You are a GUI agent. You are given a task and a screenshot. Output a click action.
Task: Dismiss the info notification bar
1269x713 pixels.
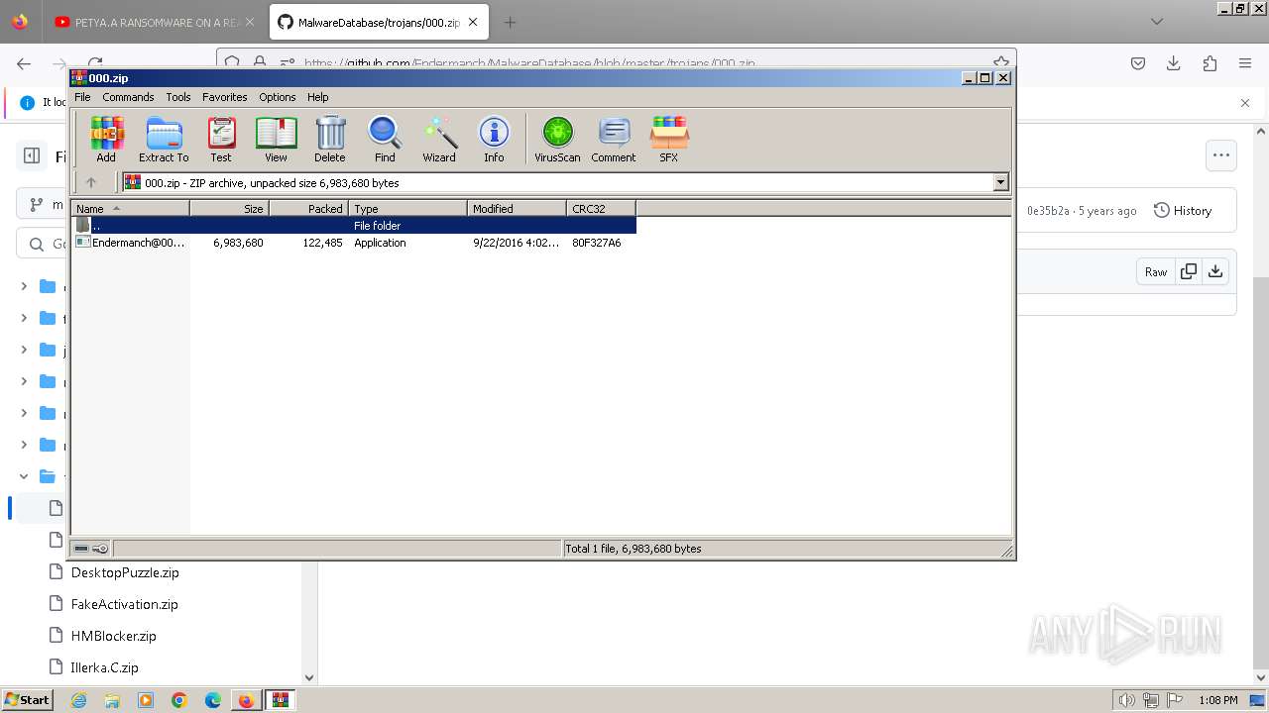[1245, 103]
